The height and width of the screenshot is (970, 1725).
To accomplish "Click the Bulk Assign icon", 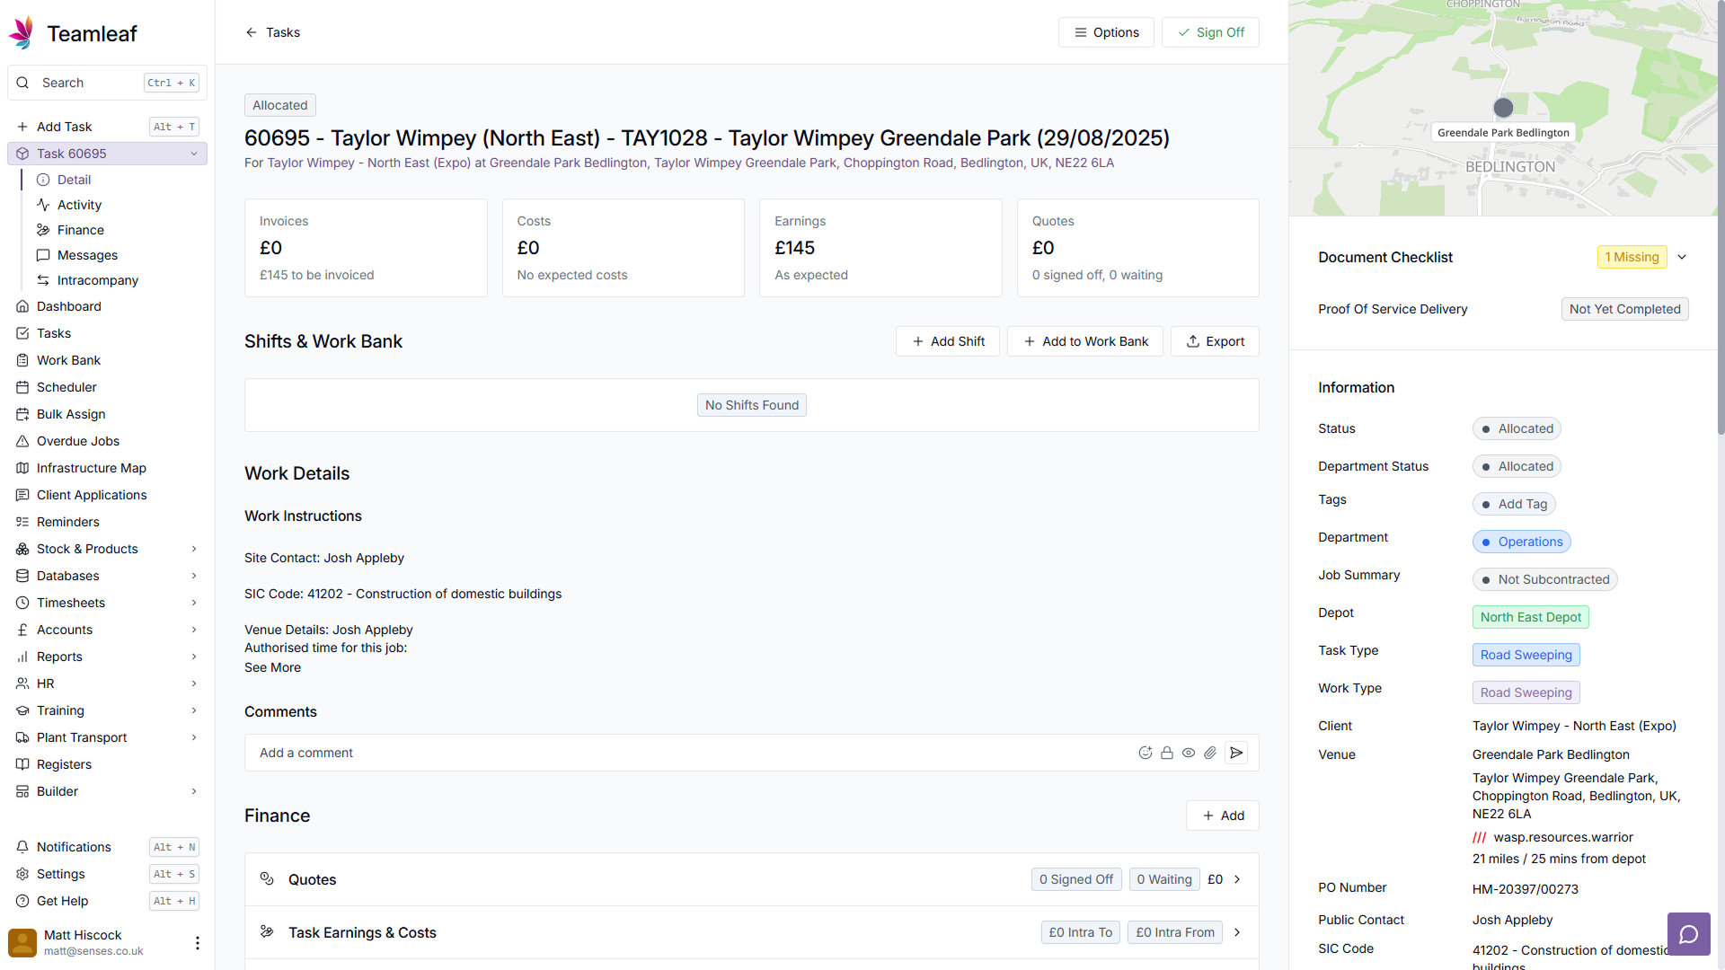I will [x=22, y=414].
